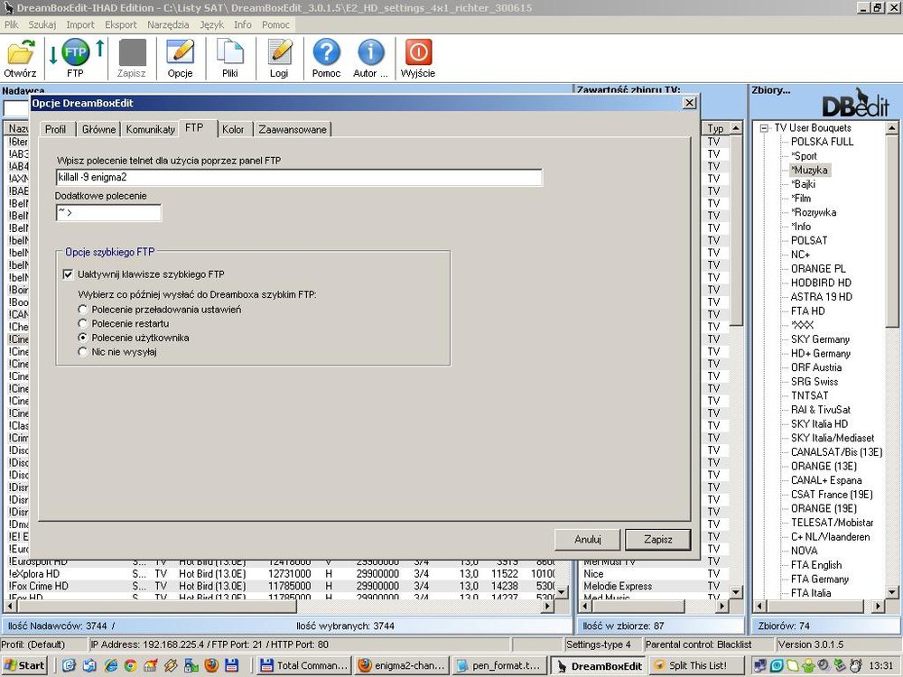Switch to the Zaawansowane tab
This screenshot has width=903, height=677.
(293, 130)
